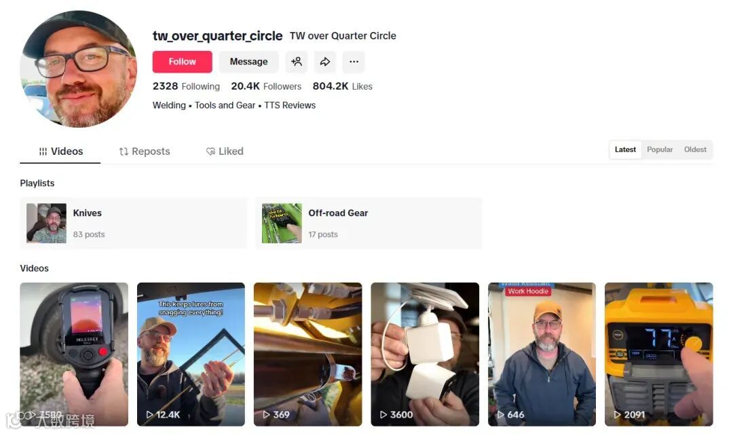Click the add friend icon button

pyautogui.click(x=297, y=62)
